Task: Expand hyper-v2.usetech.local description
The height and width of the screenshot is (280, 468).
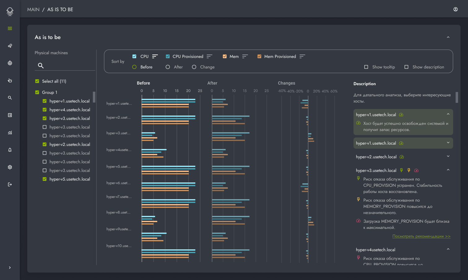Action: click(x=448, y=156)
